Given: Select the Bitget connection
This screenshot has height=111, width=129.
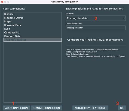Looking at the screenshot, I should pyautogui.click(x=32, y=21).
